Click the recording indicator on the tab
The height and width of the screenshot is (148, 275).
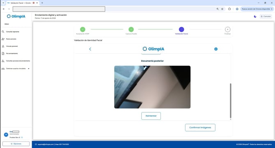[x=34, y=3]
